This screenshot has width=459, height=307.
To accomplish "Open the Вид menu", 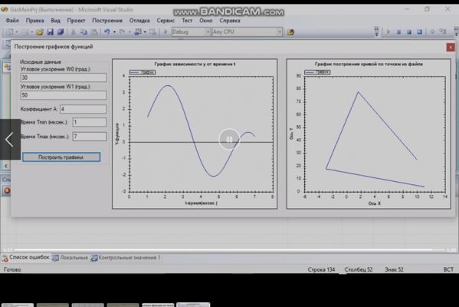I will click(x=55, y=21).
